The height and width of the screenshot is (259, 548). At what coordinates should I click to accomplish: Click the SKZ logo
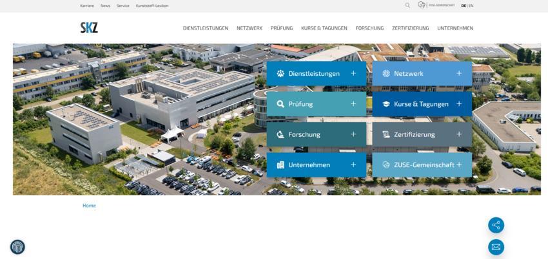tap(89, 28)
